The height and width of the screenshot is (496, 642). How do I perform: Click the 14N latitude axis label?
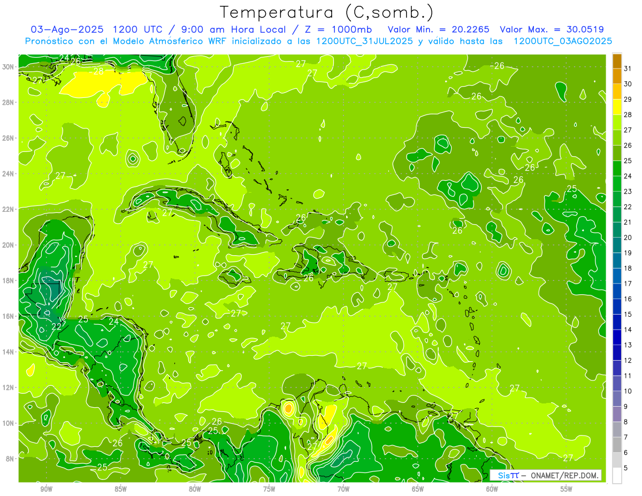tap(7, 352)
